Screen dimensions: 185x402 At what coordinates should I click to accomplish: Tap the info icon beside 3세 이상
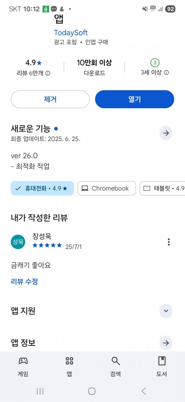point(166,73)
